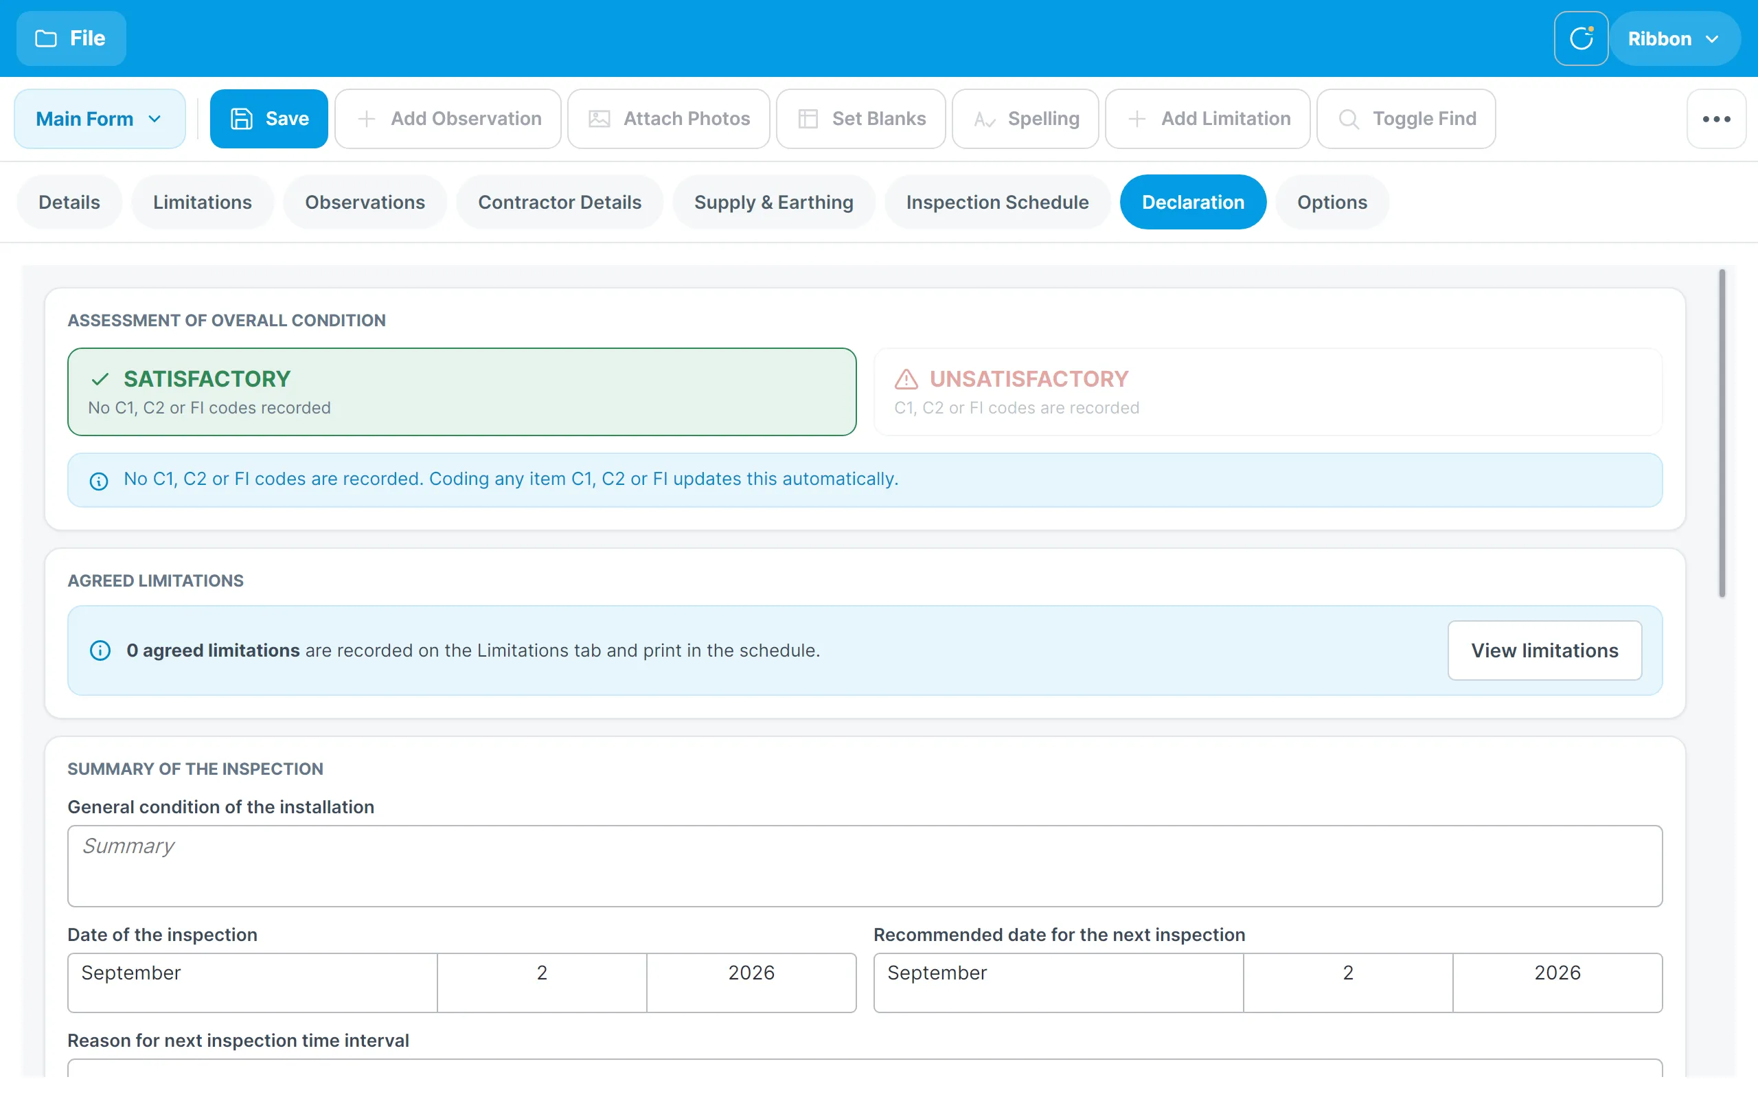Open the Options tab

[1332, 202]
